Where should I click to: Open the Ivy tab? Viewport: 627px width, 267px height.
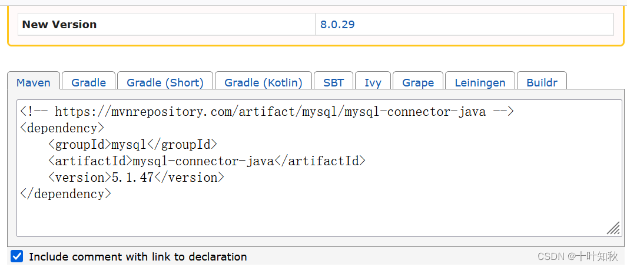tap(373, 81)
